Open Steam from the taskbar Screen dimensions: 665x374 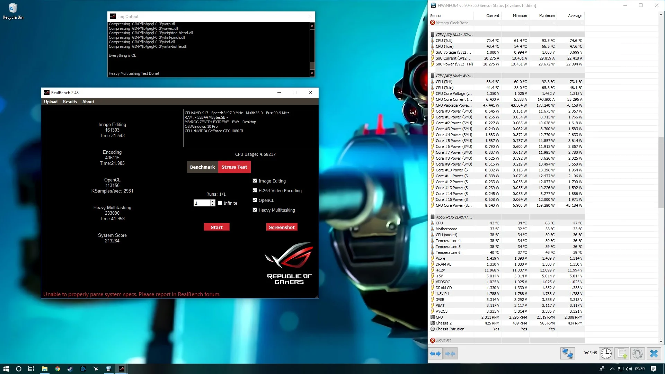click(x=70, y=369)
